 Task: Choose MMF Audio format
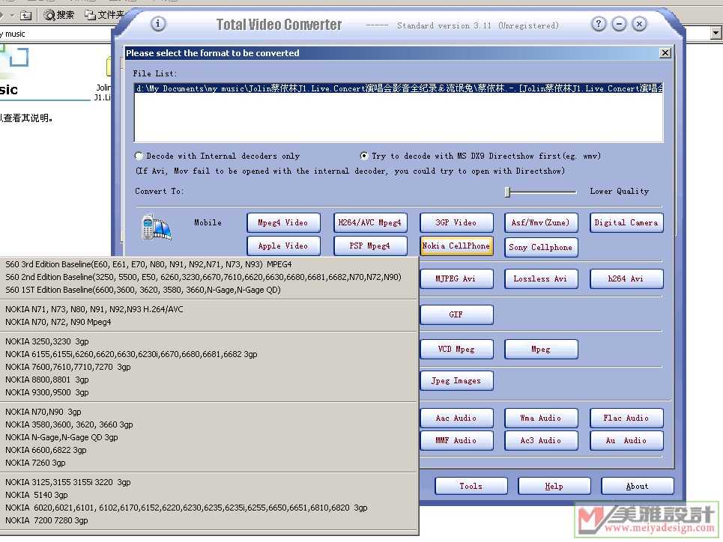tap(456, 441)
